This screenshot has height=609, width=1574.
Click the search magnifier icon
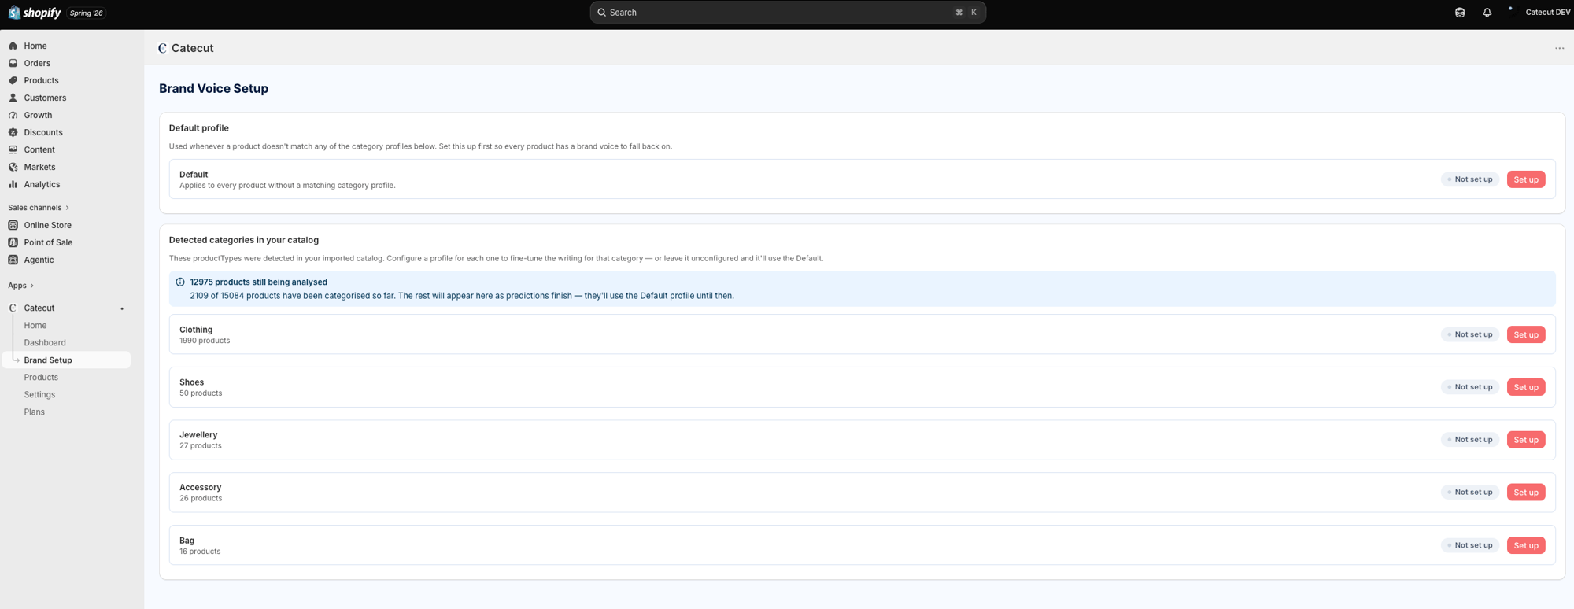tap(601, 13)
